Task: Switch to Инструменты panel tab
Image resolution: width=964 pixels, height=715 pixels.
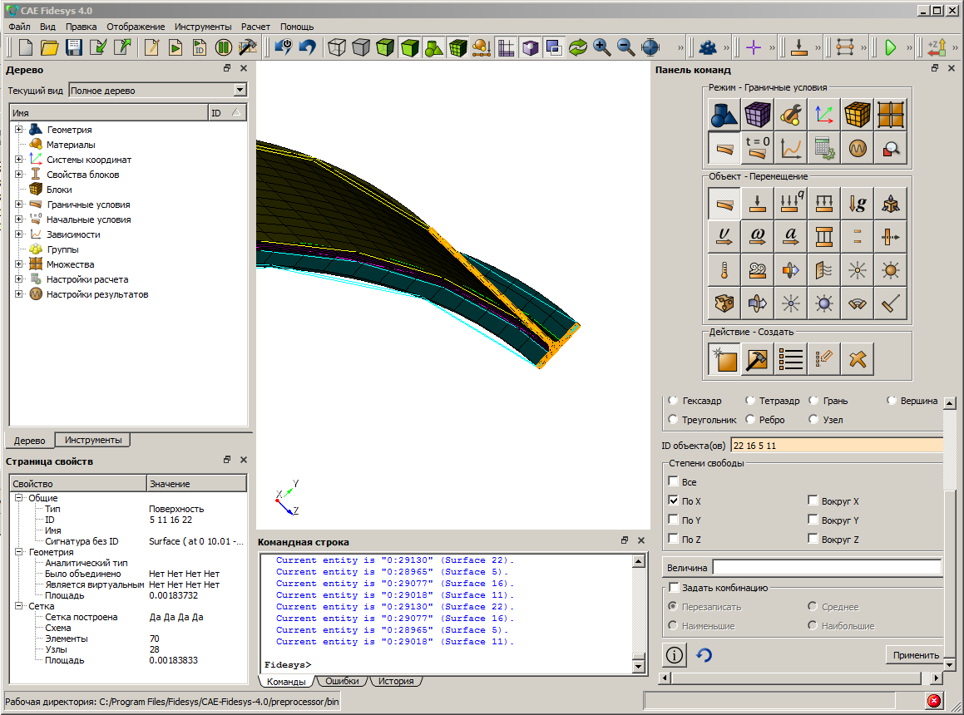Action: click(x=93, y=440)
